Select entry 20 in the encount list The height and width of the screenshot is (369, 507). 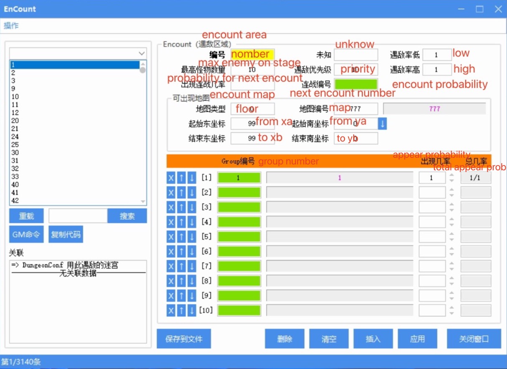click(x=74, y=121)
